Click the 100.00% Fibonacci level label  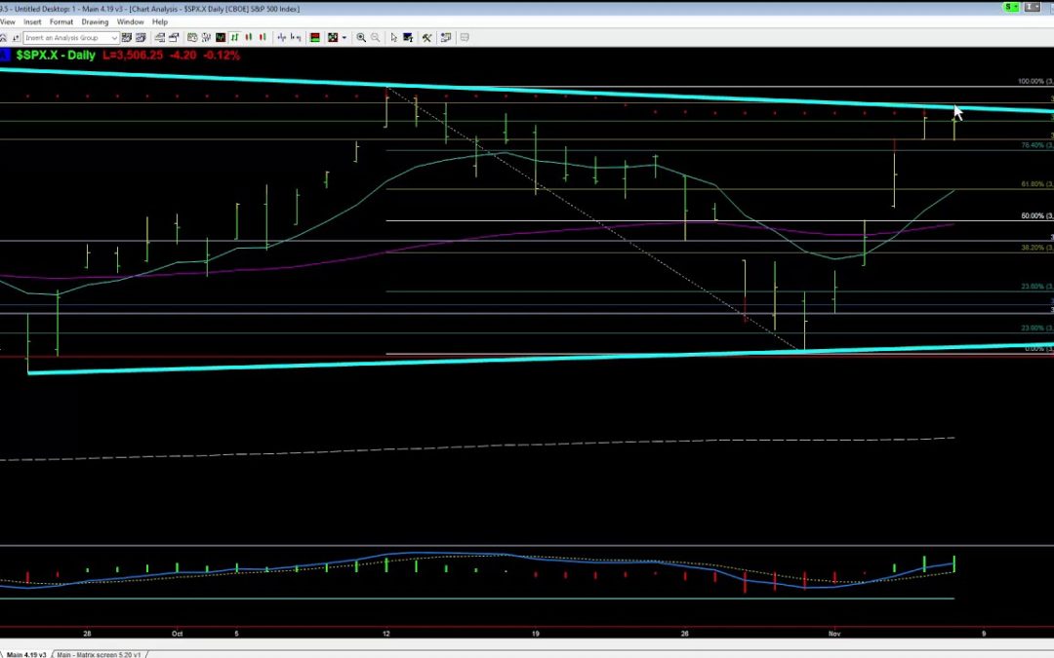click(1035, 81)
